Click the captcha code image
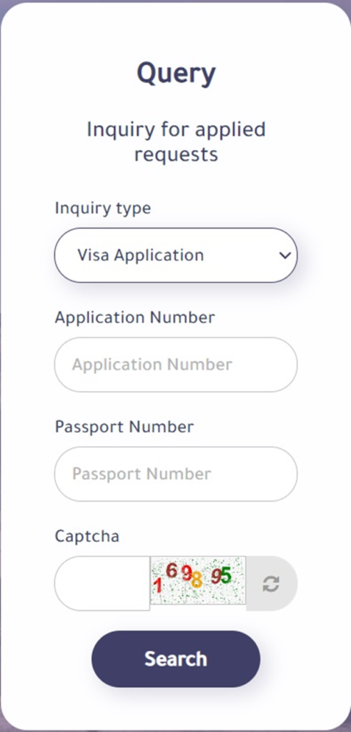This screenshot has height=732, width=351. click(198, 580)
